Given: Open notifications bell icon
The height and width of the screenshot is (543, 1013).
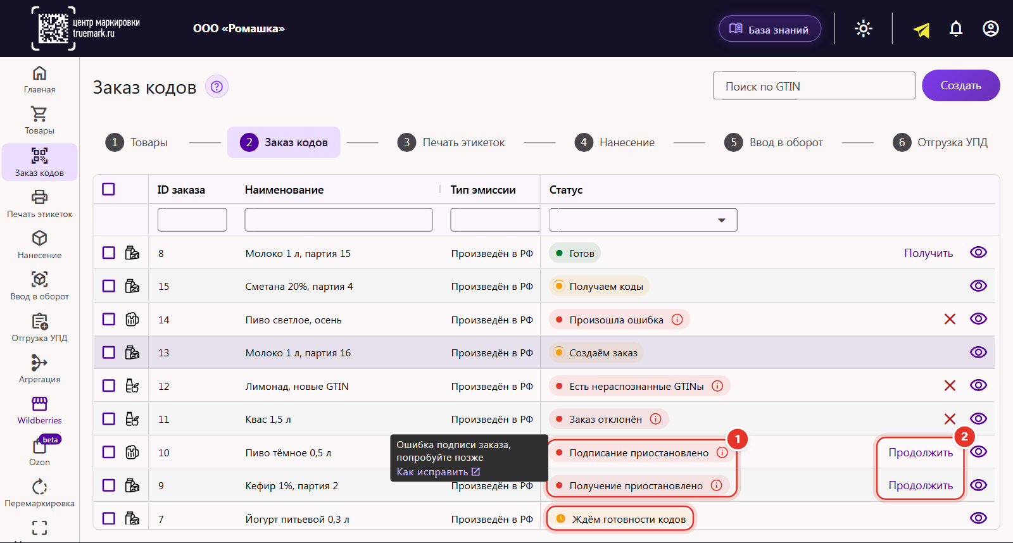Looking at the screenshot, I should coord(956,28).
